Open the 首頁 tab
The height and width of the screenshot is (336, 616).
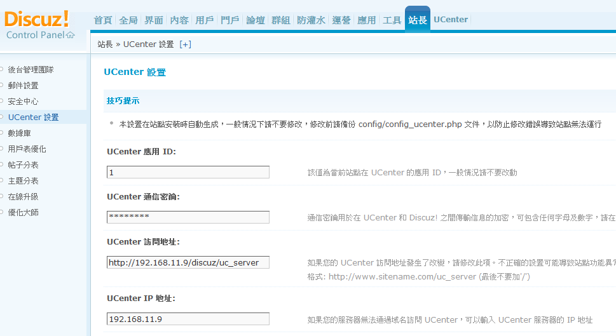pyautogui.click(x=103, y=20)
